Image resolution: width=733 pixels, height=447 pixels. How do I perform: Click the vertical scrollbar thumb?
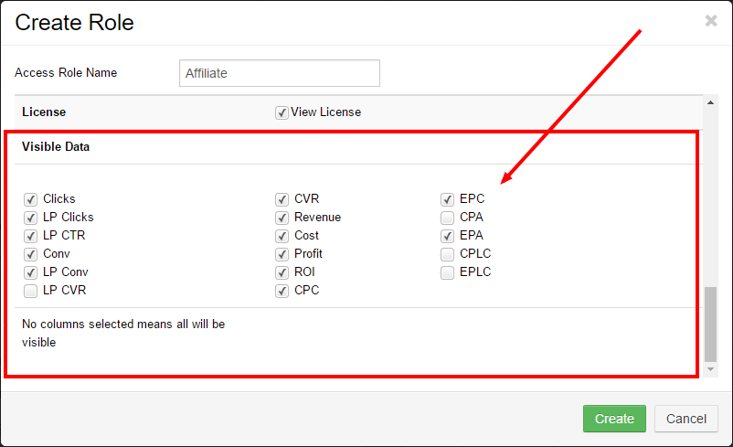pyautogui.click(x=710, y=324)
